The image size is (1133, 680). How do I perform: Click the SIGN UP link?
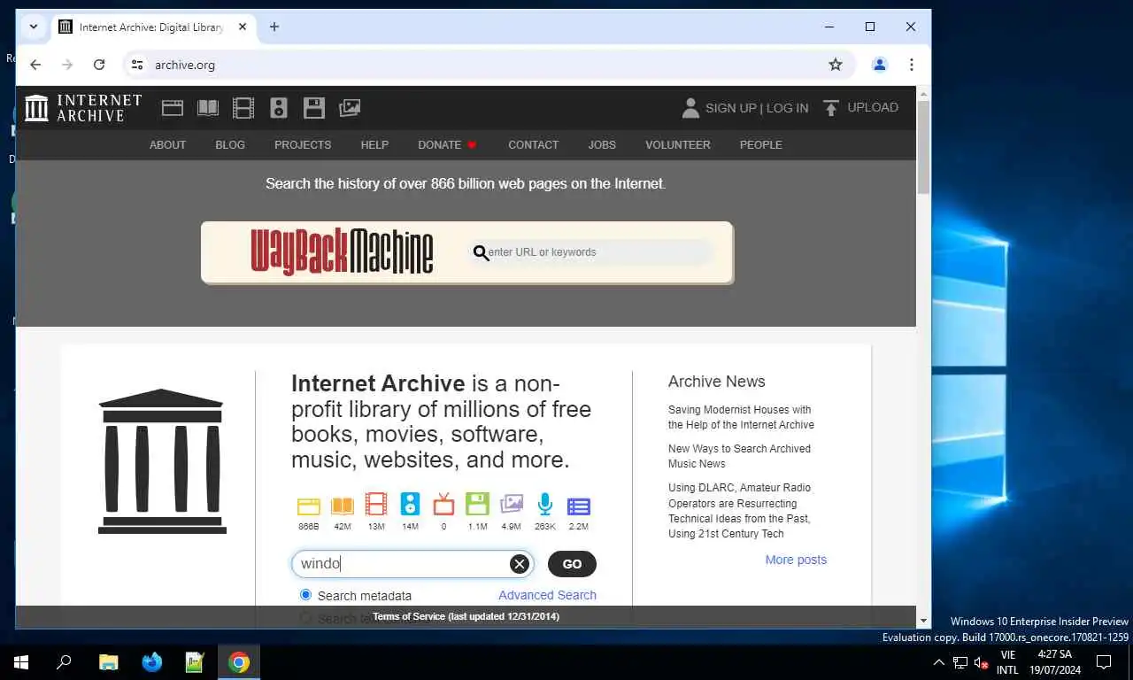(x=730, y=108)
